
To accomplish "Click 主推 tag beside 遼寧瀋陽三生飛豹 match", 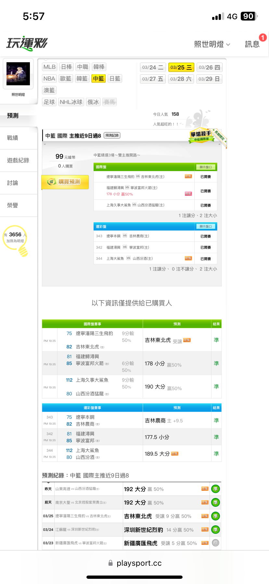I will (x=188, y=177).
